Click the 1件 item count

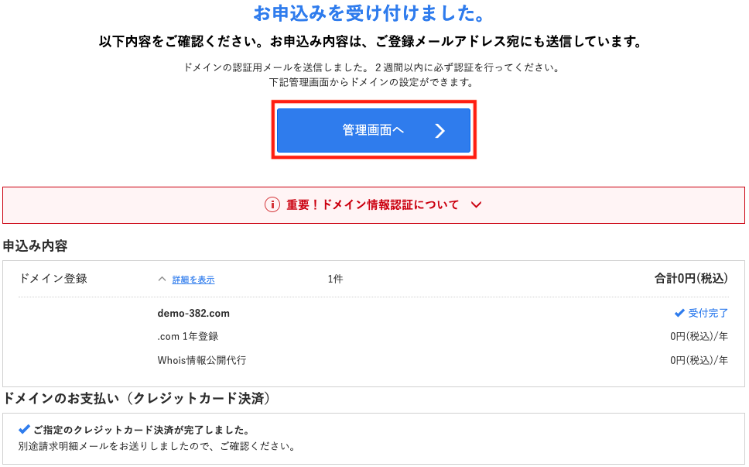coord(335,279)
